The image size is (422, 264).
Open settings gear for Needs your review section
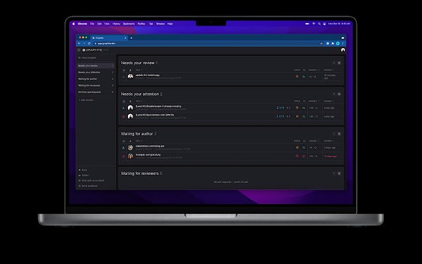[x=339, y=63]
